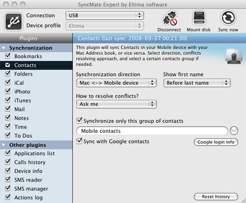Select the Time plugin
The width and height of the screenshot is (246, 203).
(36, 127)
